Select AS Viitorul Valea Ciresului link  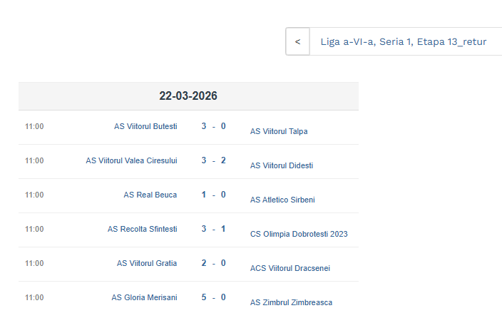pyautogui.click(x=131, y=160)
